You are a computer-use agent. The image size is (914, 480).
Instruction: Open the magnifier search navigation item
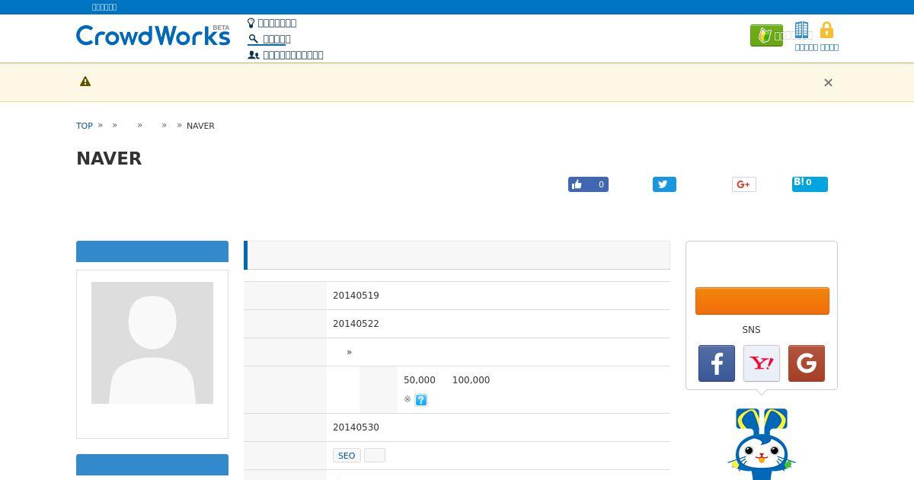point(269,39)
